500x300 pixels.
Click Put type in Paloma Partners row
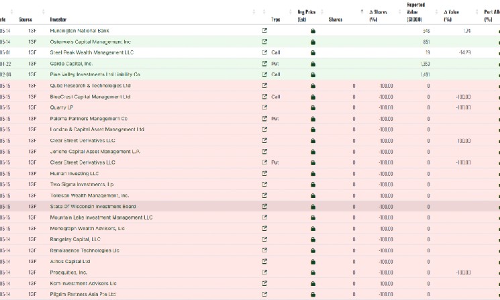[x=275, y=119]
